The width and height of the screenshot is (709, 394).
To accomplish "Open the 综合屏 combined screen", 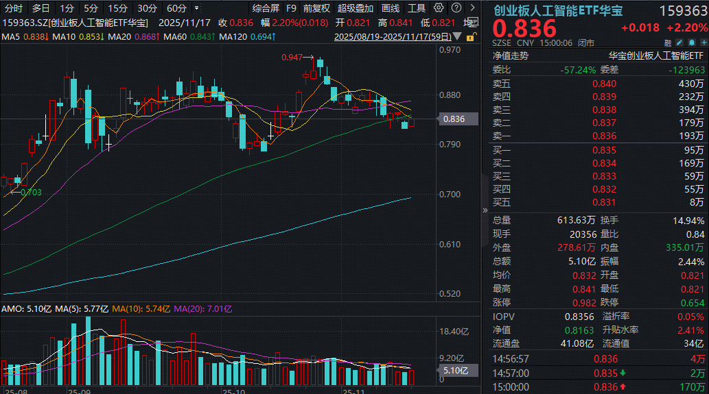I will (x=266, y=8).
